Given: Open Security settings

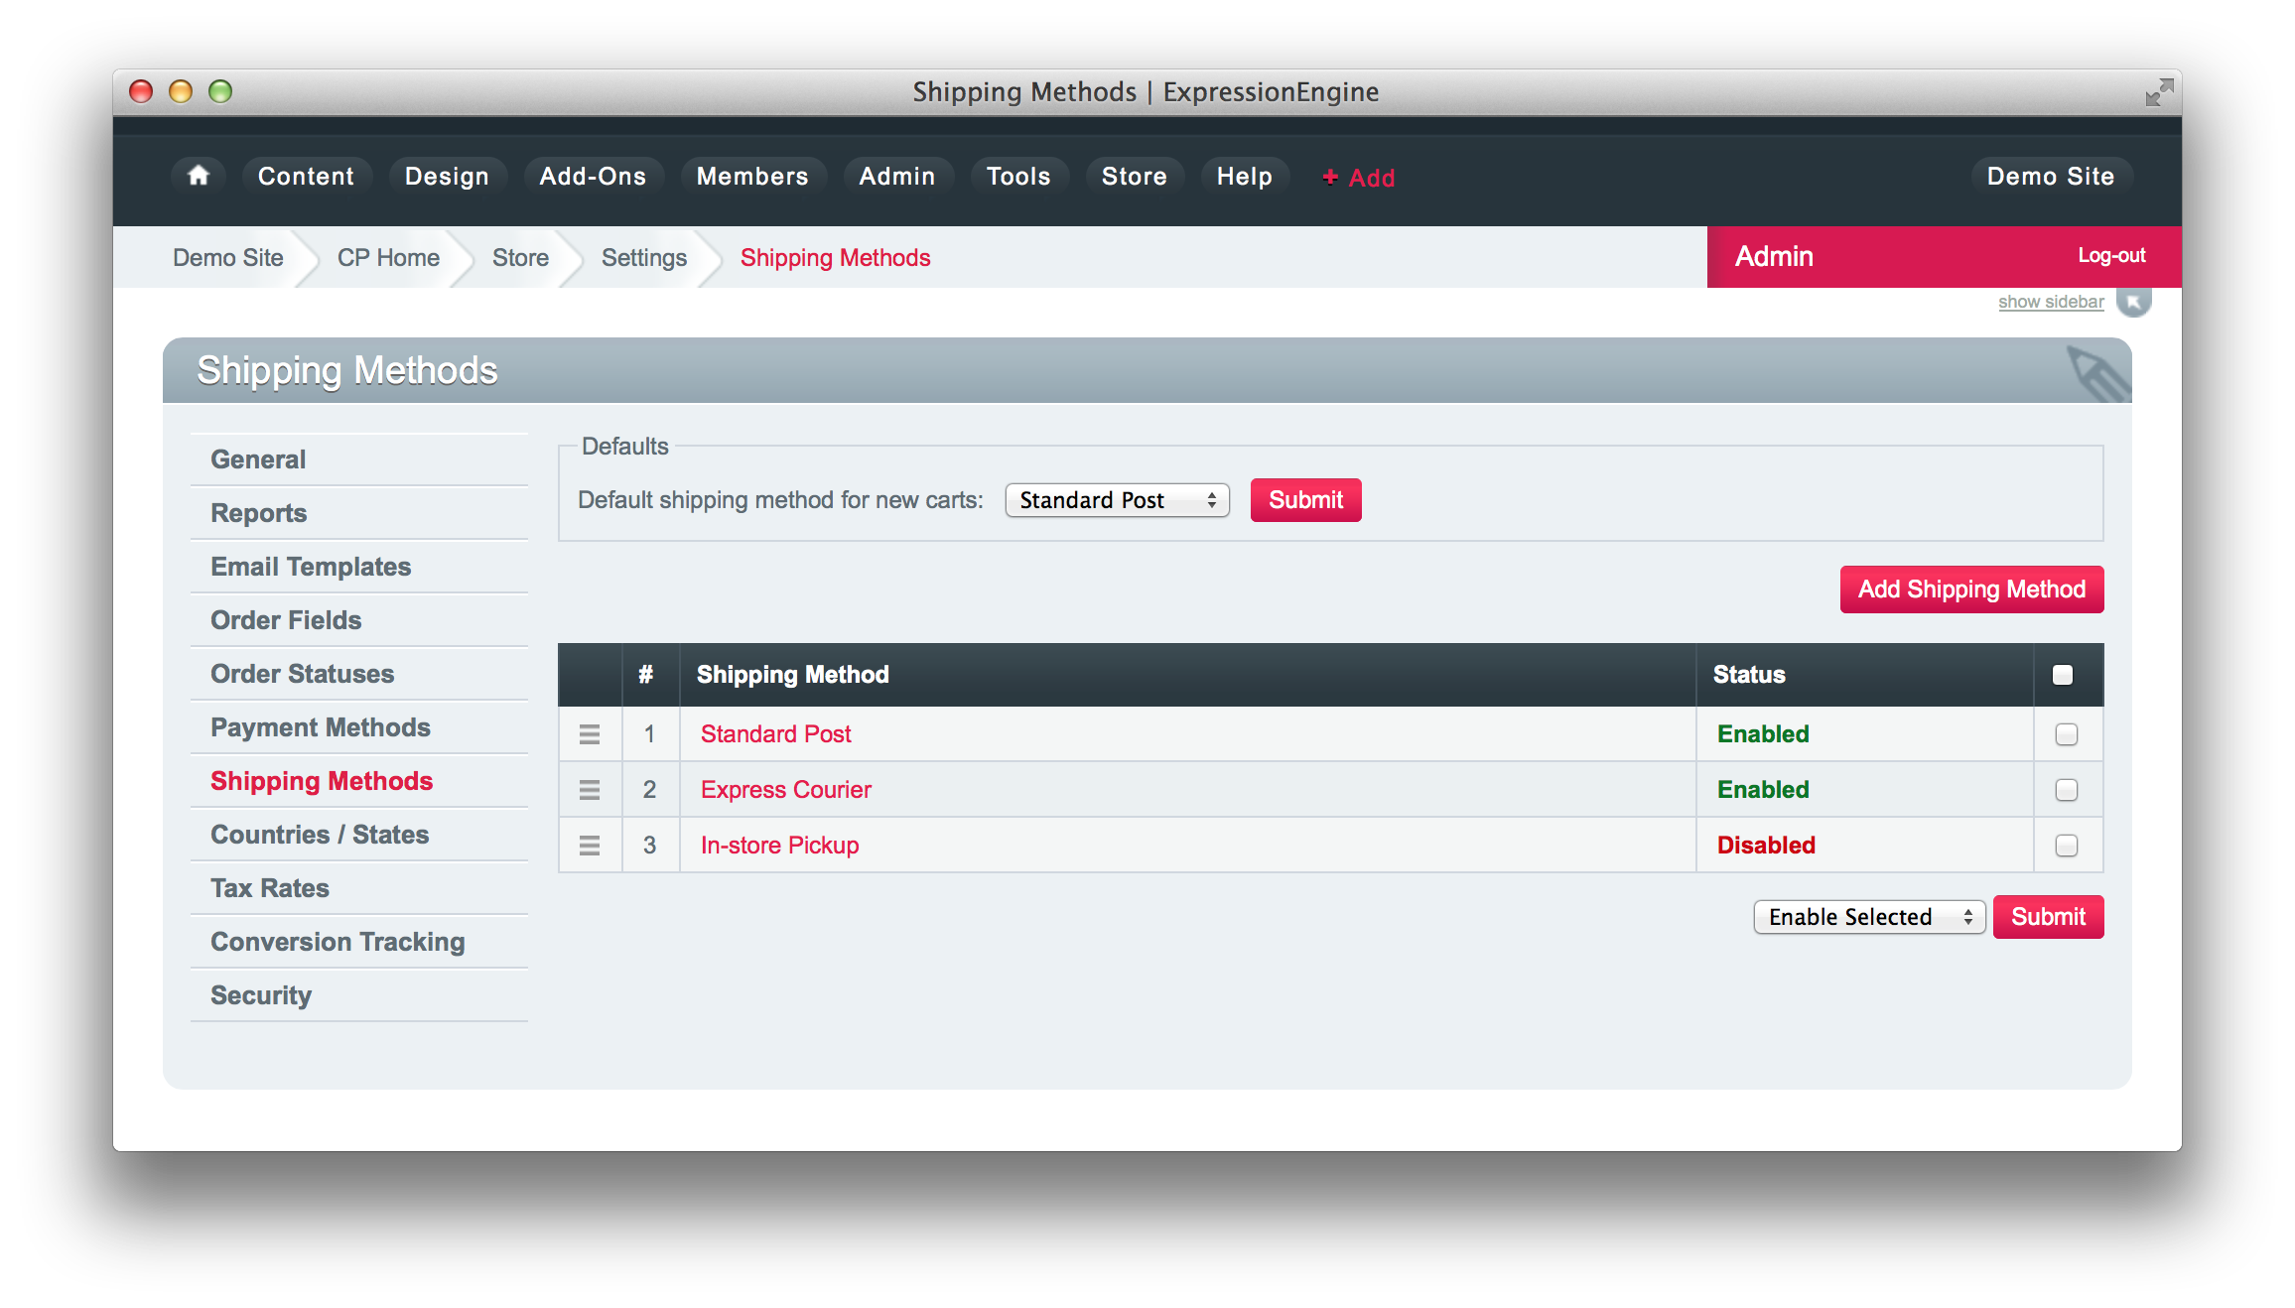Looking at the screenshot, I should click(x=359, y=995).
